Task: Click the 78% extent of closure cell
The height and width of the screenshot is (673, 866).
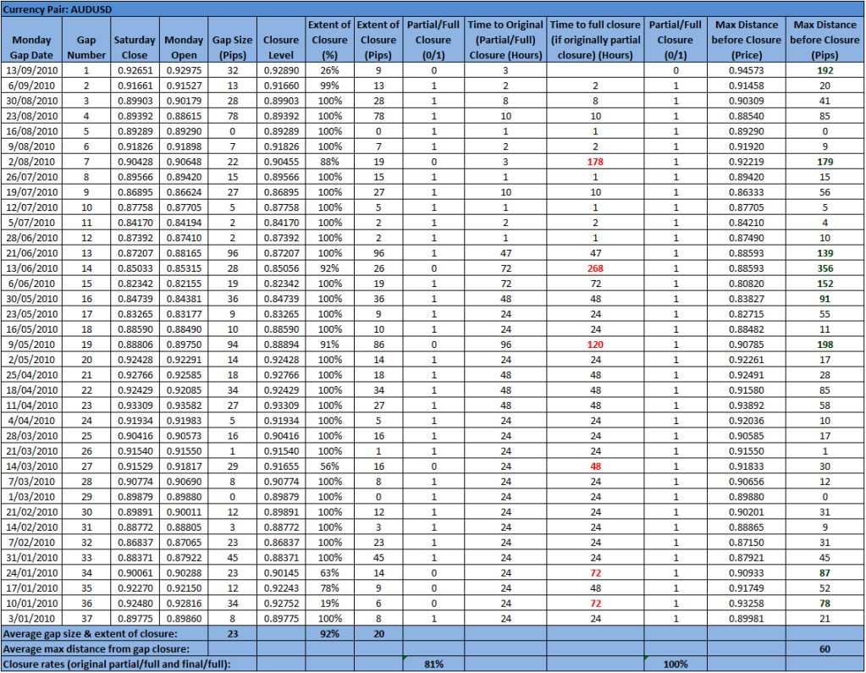Action: click(329, 588)
